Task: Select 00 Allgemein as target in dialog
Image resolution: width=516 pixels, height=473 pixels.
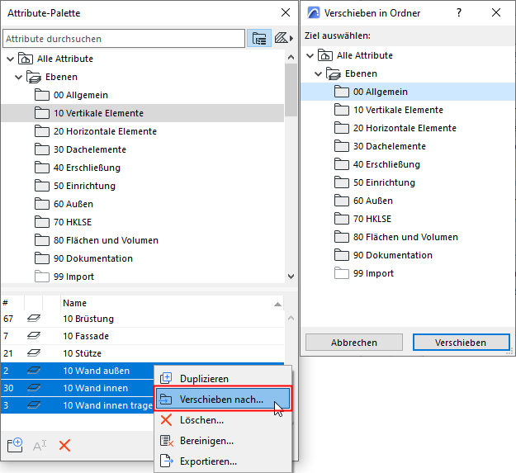Action: [x=407, y=92]
